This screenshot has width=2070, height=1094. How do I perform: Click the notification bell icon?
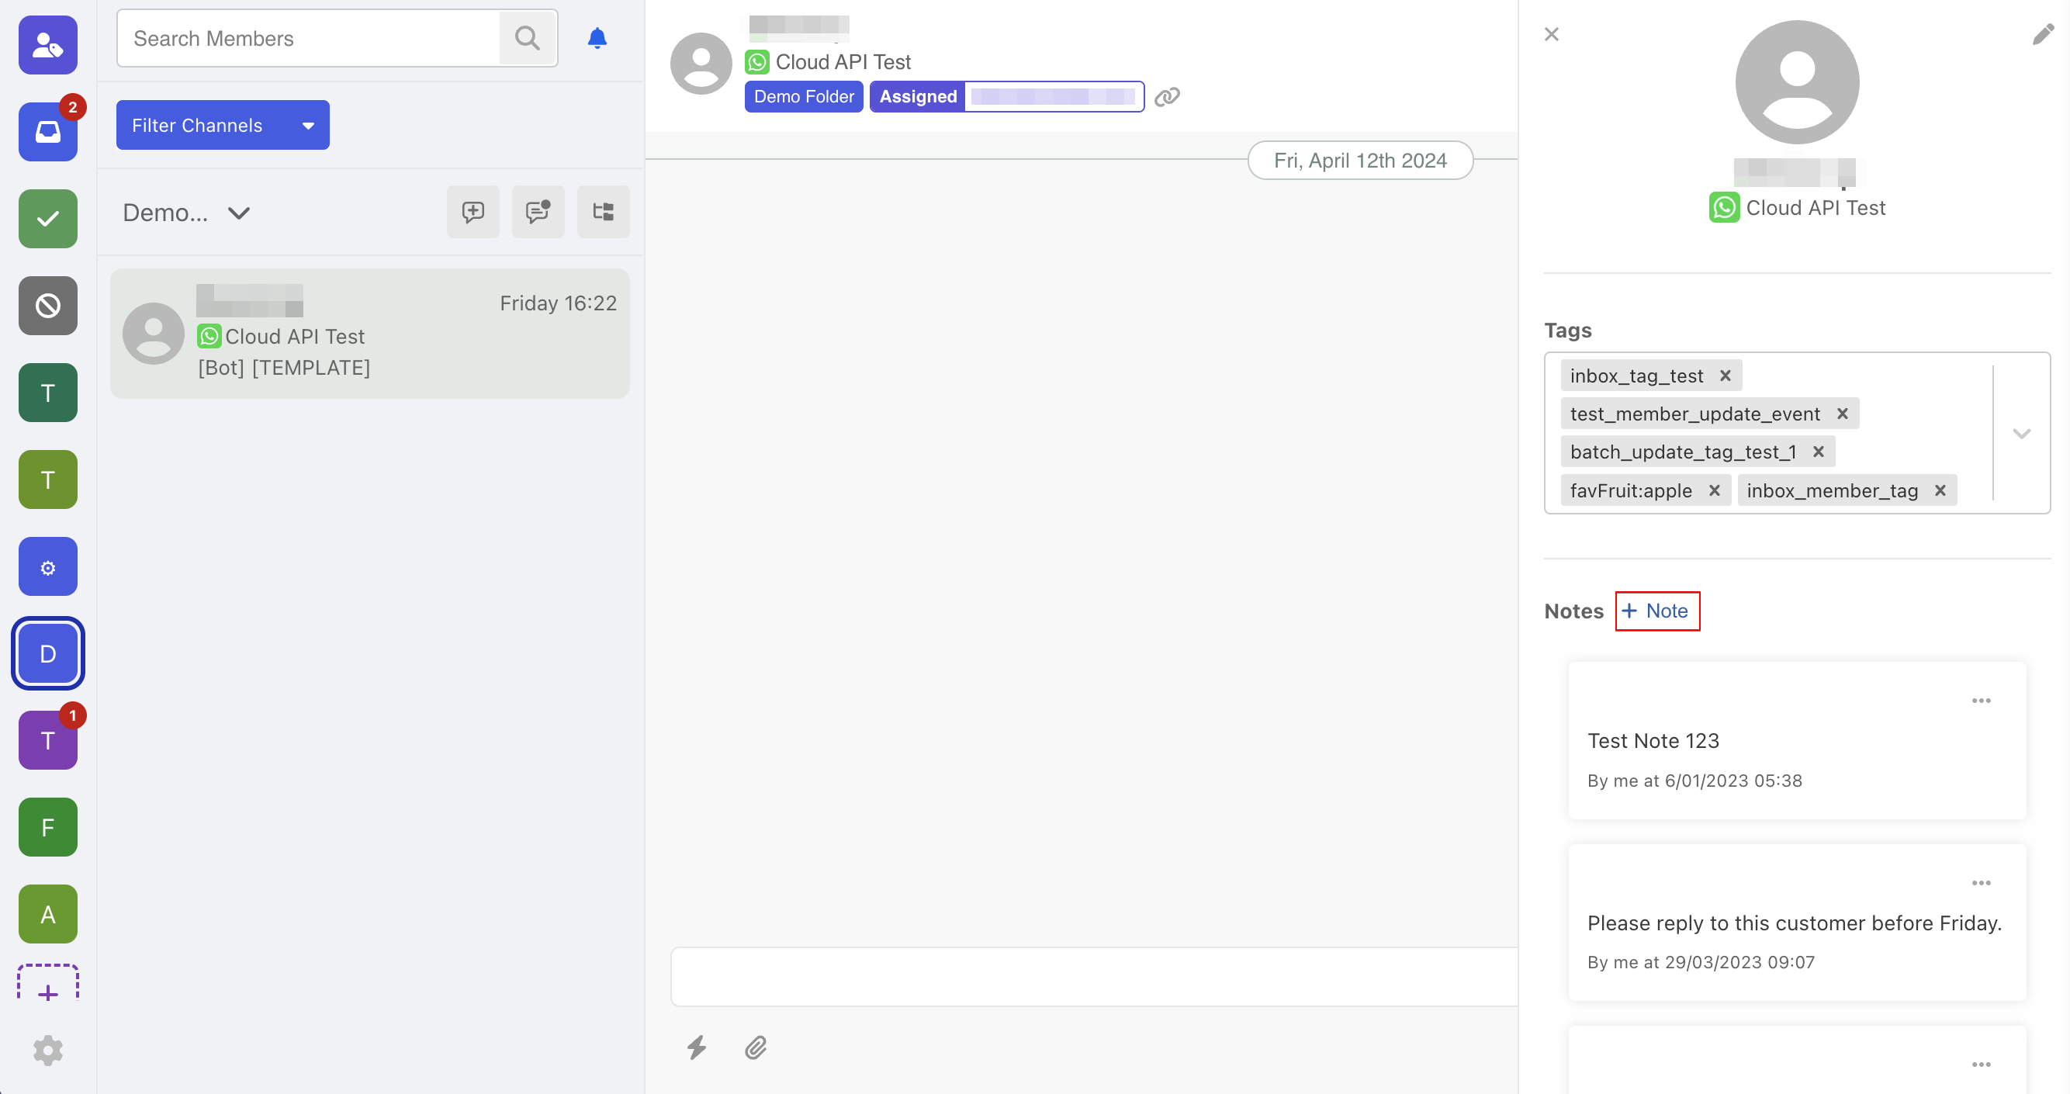pos(596,38)
